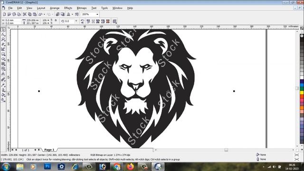Image resolution: width=304 pixels, height=171 pixels.
Task: Click the Cut scissors icon
Action: tap(25, 14)
